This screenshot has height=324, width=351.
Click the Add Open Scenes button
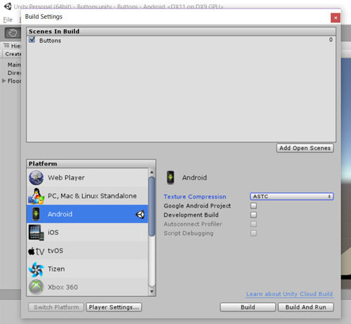pyautogui.click(x=305, y=148)
